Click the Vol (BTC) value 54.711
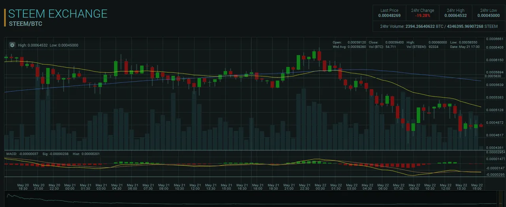The image size is (506, 207). click(x=391, y=47)
